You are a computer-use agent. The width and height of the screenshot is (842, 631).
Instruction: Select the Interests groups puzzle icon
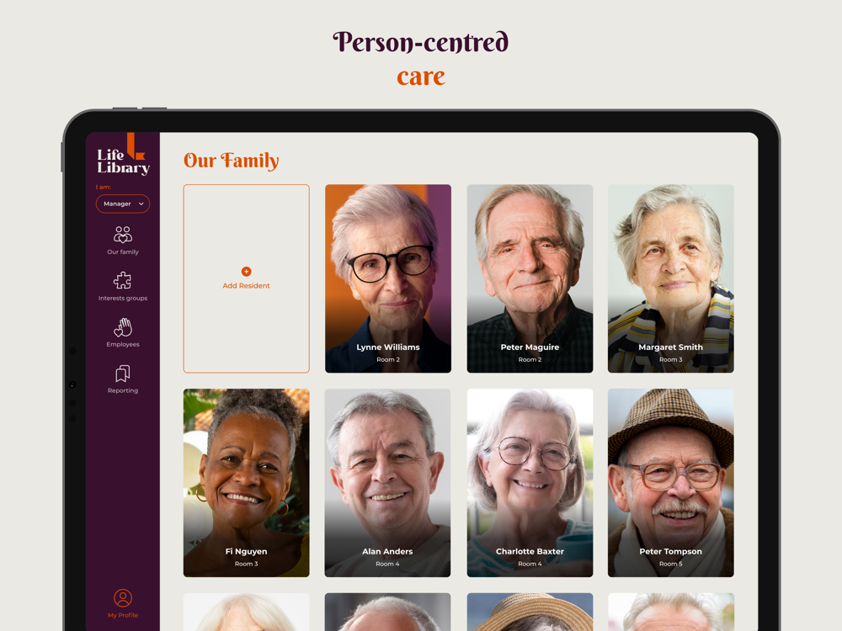[x=122, y=281]
